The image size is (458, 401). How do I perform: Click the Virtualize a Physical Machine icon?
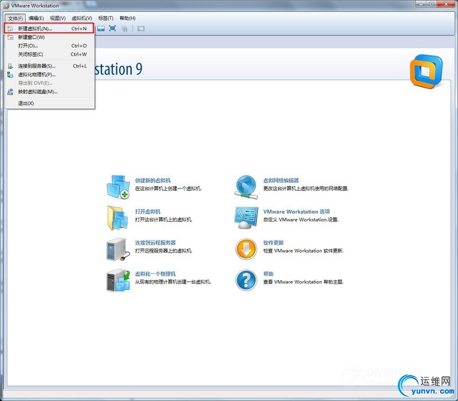click(118, 280)
